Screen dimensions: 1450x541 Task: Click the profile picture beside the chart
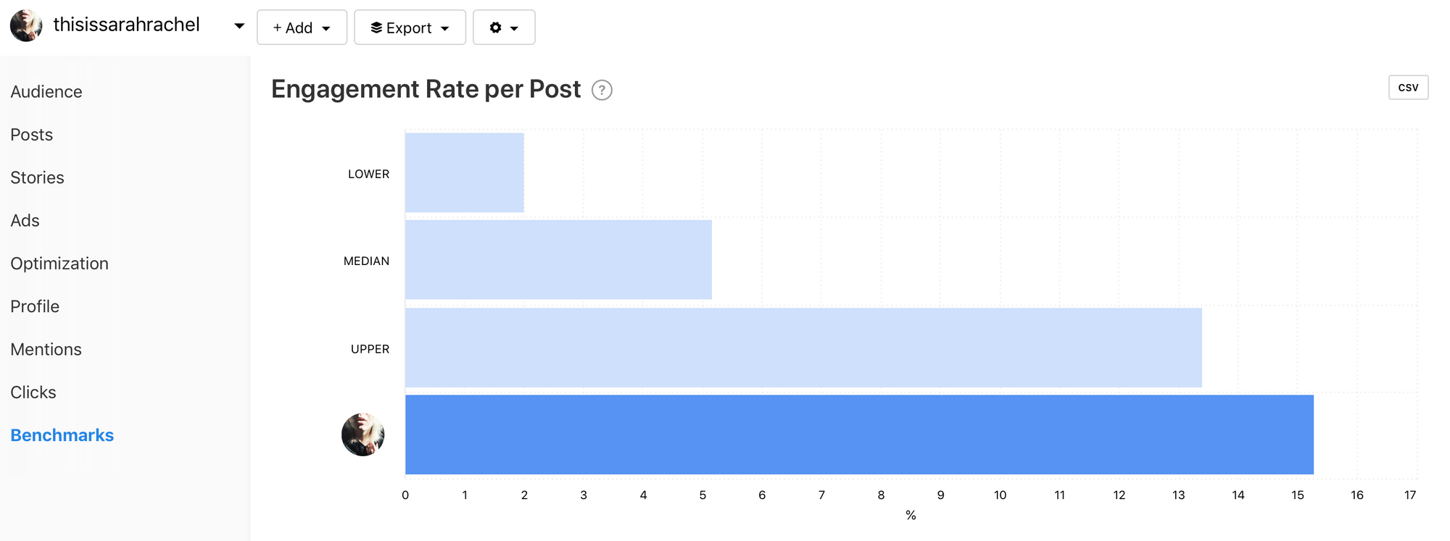coord(362,435)
